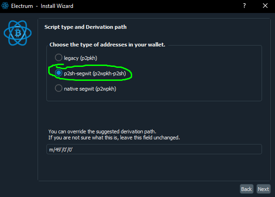
Task: Click the legacy (p2pkh) label text
Action: click(81, 58)
